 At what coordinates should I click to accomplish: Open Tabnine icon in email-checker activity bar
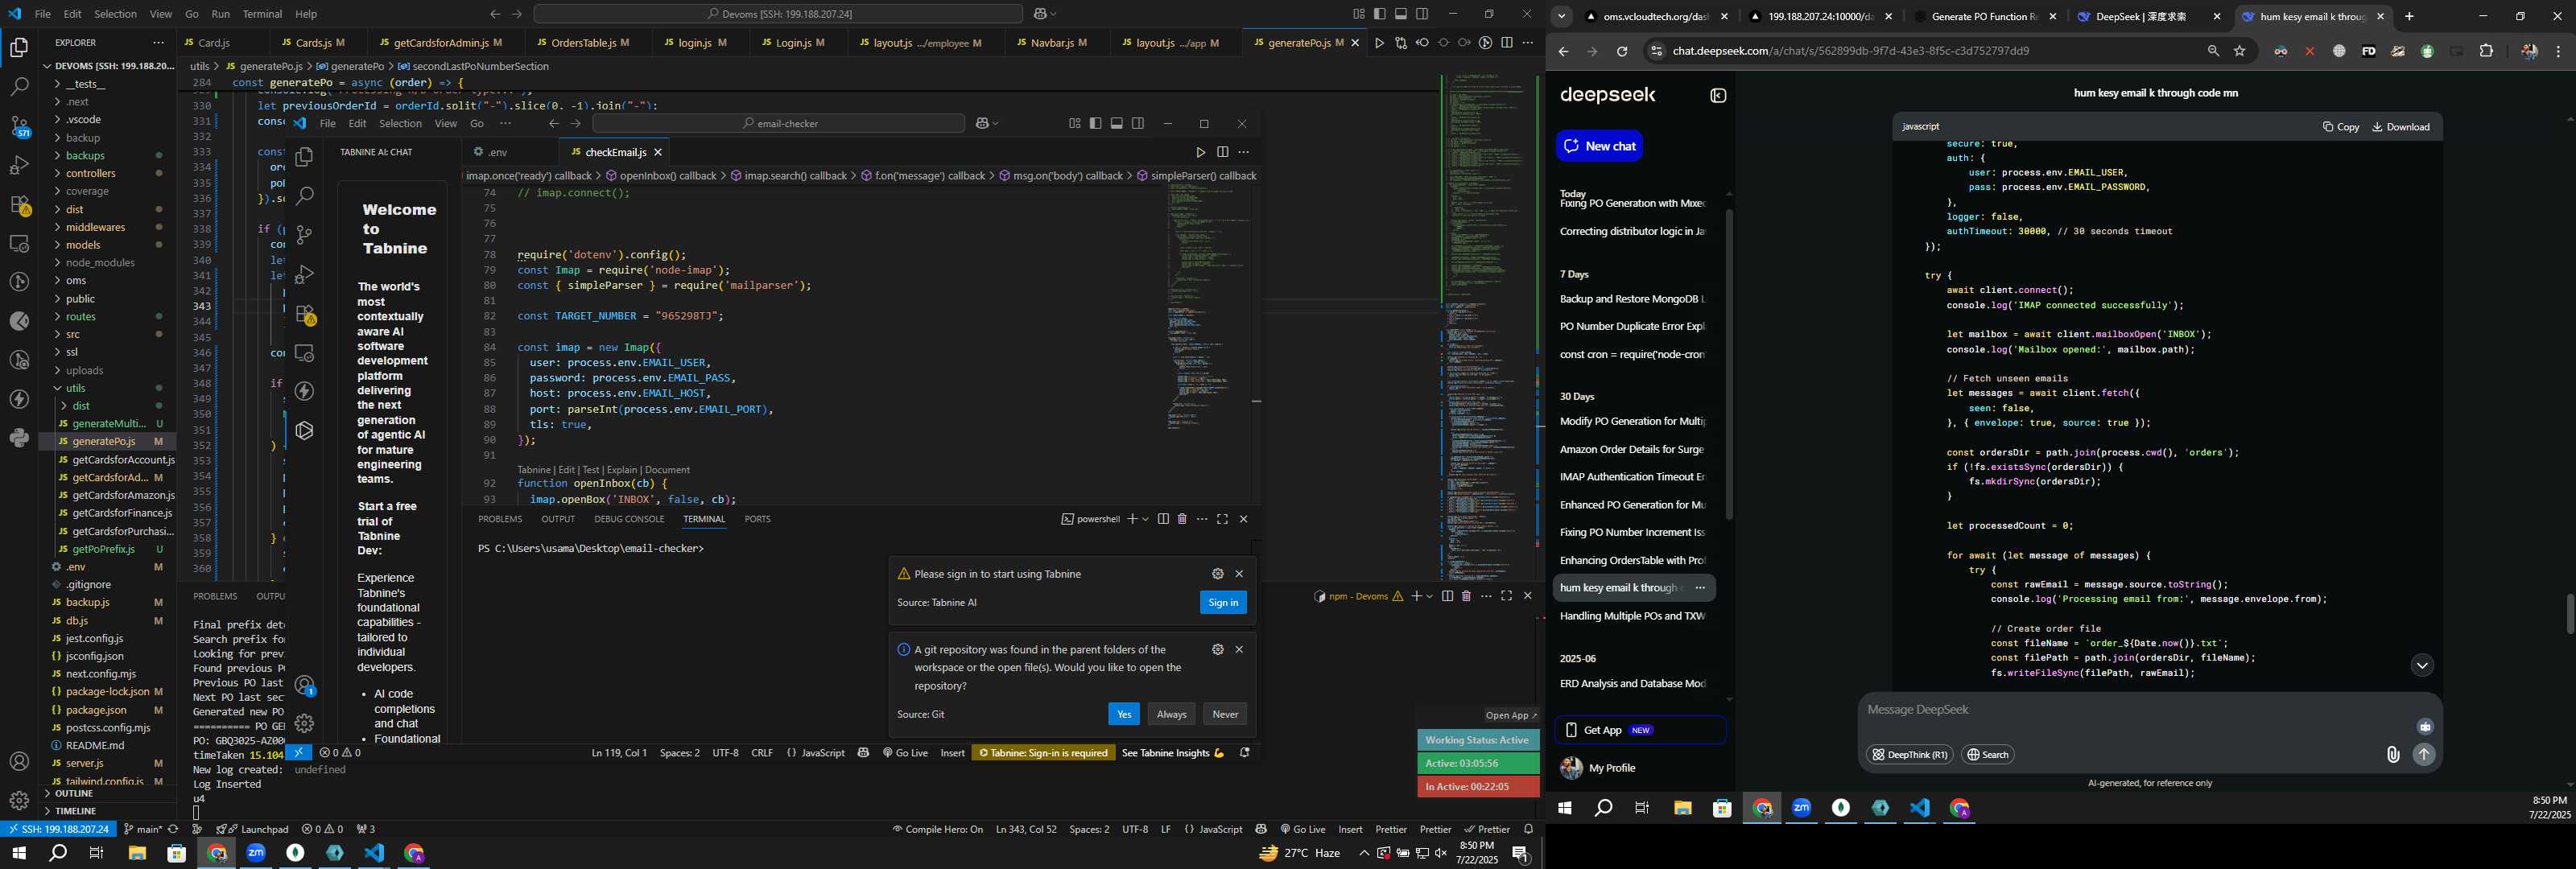305,431
